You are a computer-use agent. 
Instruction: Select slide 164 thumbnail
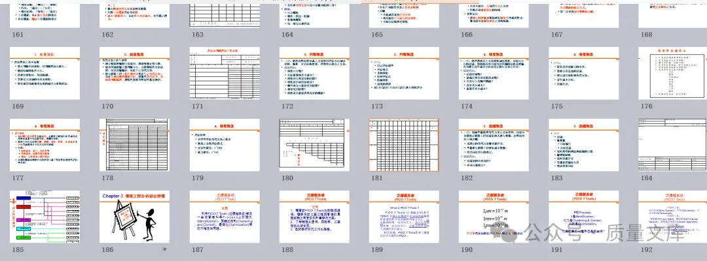pyautogui.click(x=314, y=16)
